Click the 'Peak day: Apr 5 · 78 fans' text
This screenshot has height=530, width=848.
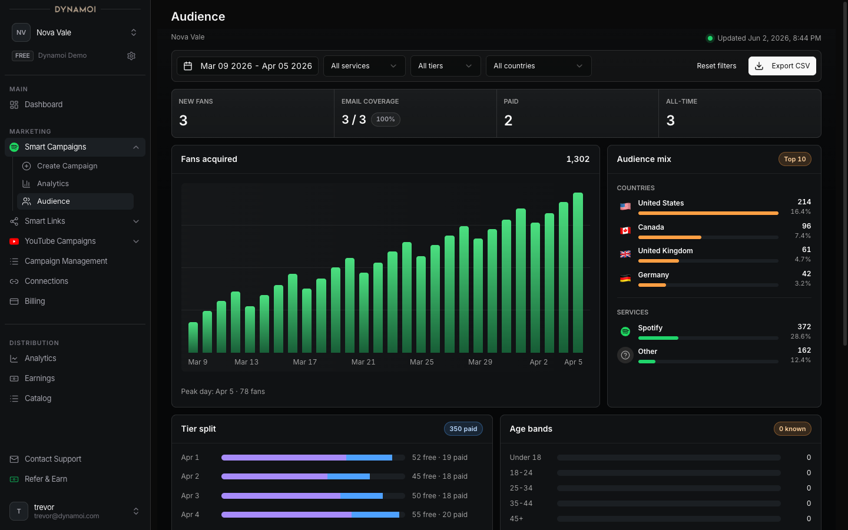pyautogui.click(x=223, y=392)
